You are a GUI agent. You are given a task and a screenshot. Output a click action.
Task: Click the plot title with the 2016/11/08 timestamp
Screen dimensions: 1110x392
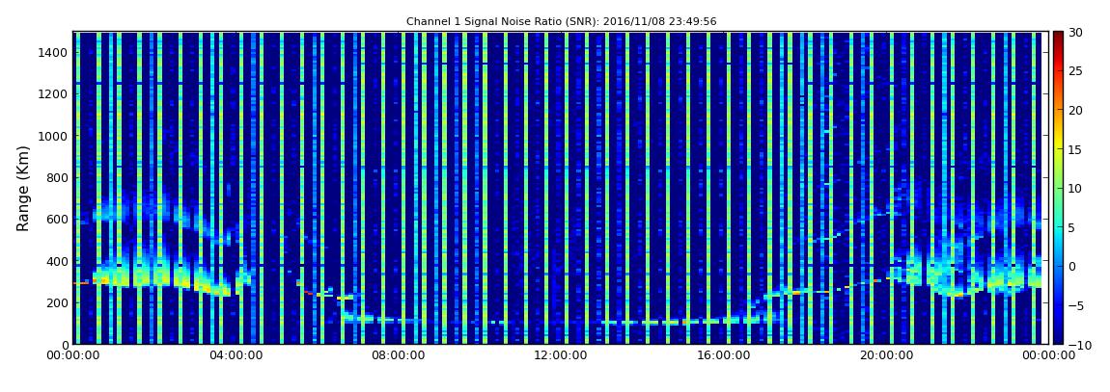[x=561, y=22]
